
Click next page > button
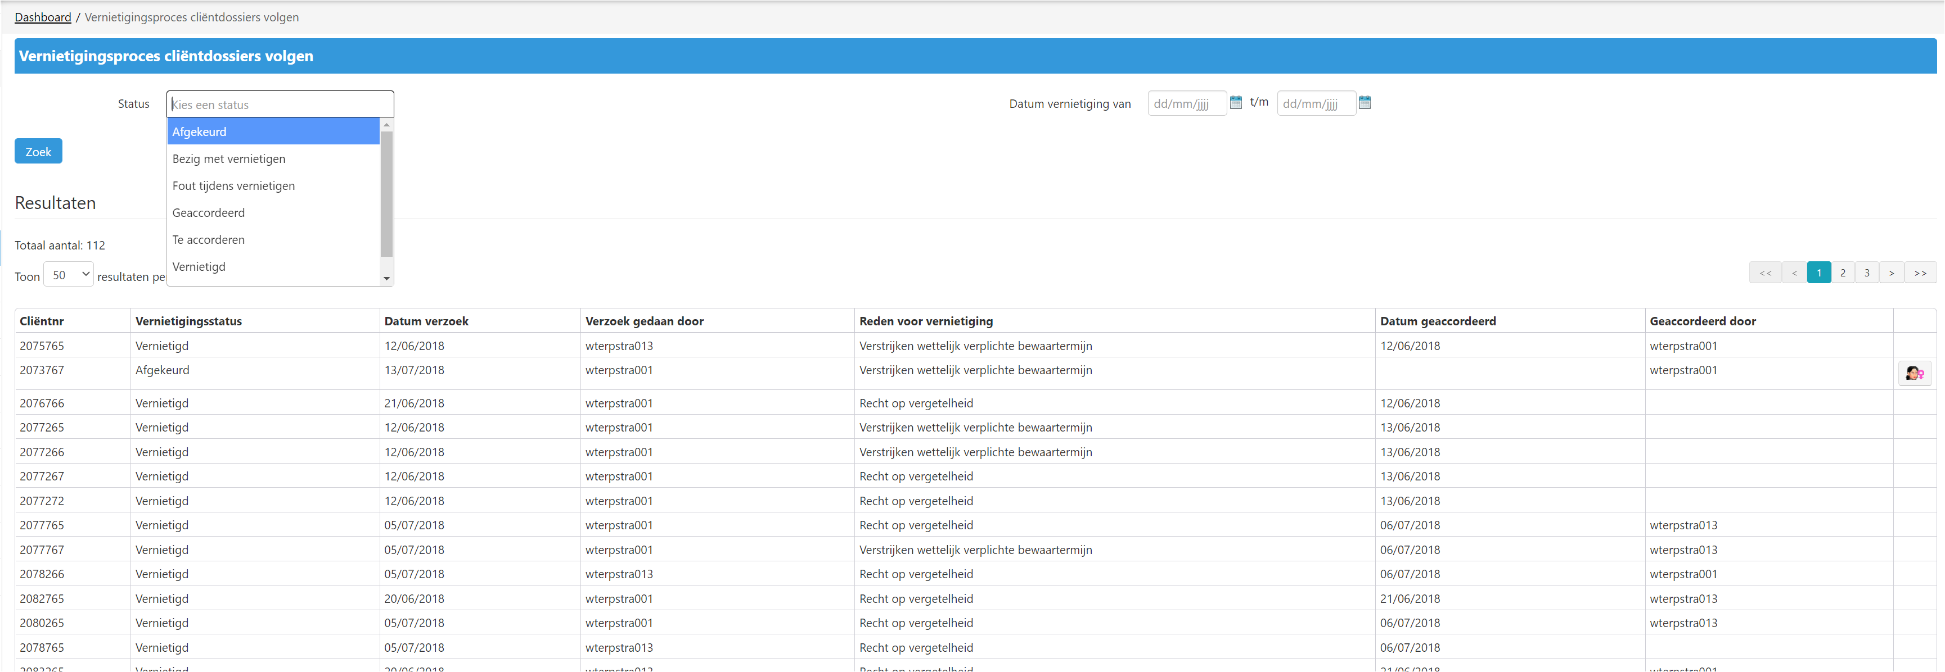1890,273
